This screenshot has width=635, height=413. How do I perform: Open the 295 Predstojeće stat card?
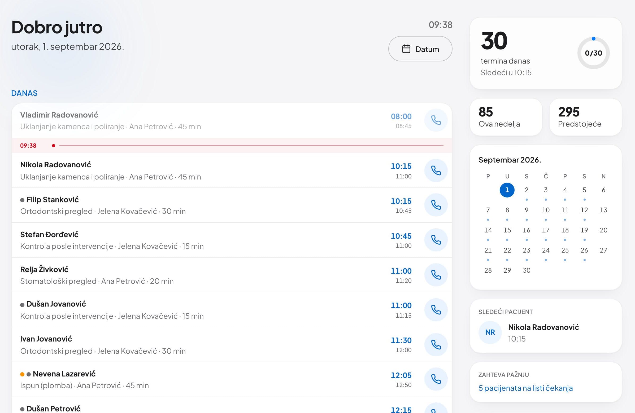point(585,117)
